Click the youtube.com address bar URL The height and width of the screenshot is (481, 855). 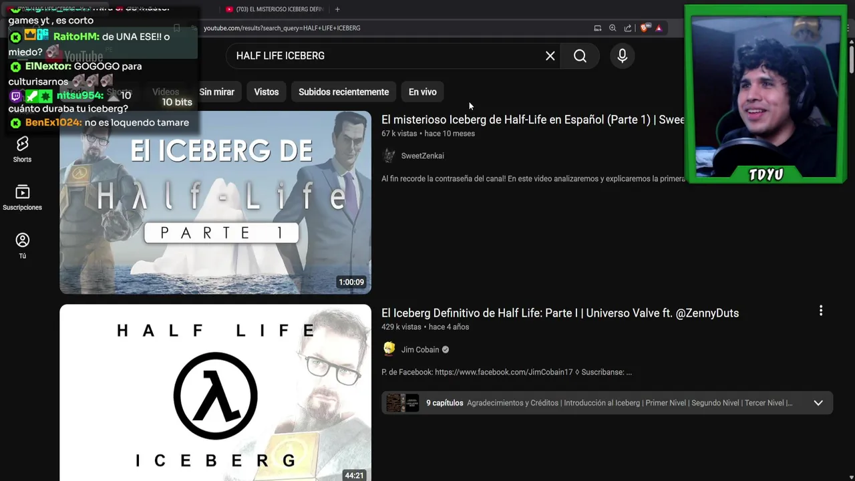coord(282,28)
